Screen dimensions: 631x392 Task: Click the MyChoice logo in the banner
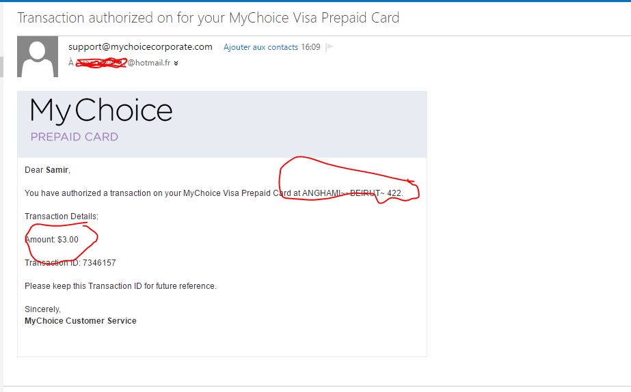[x=101, y=111]
